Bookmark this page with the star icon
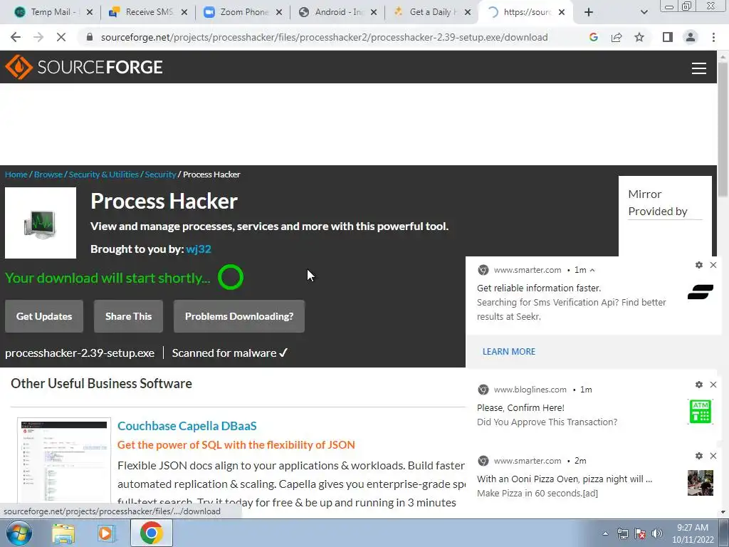 pos(640,37)
